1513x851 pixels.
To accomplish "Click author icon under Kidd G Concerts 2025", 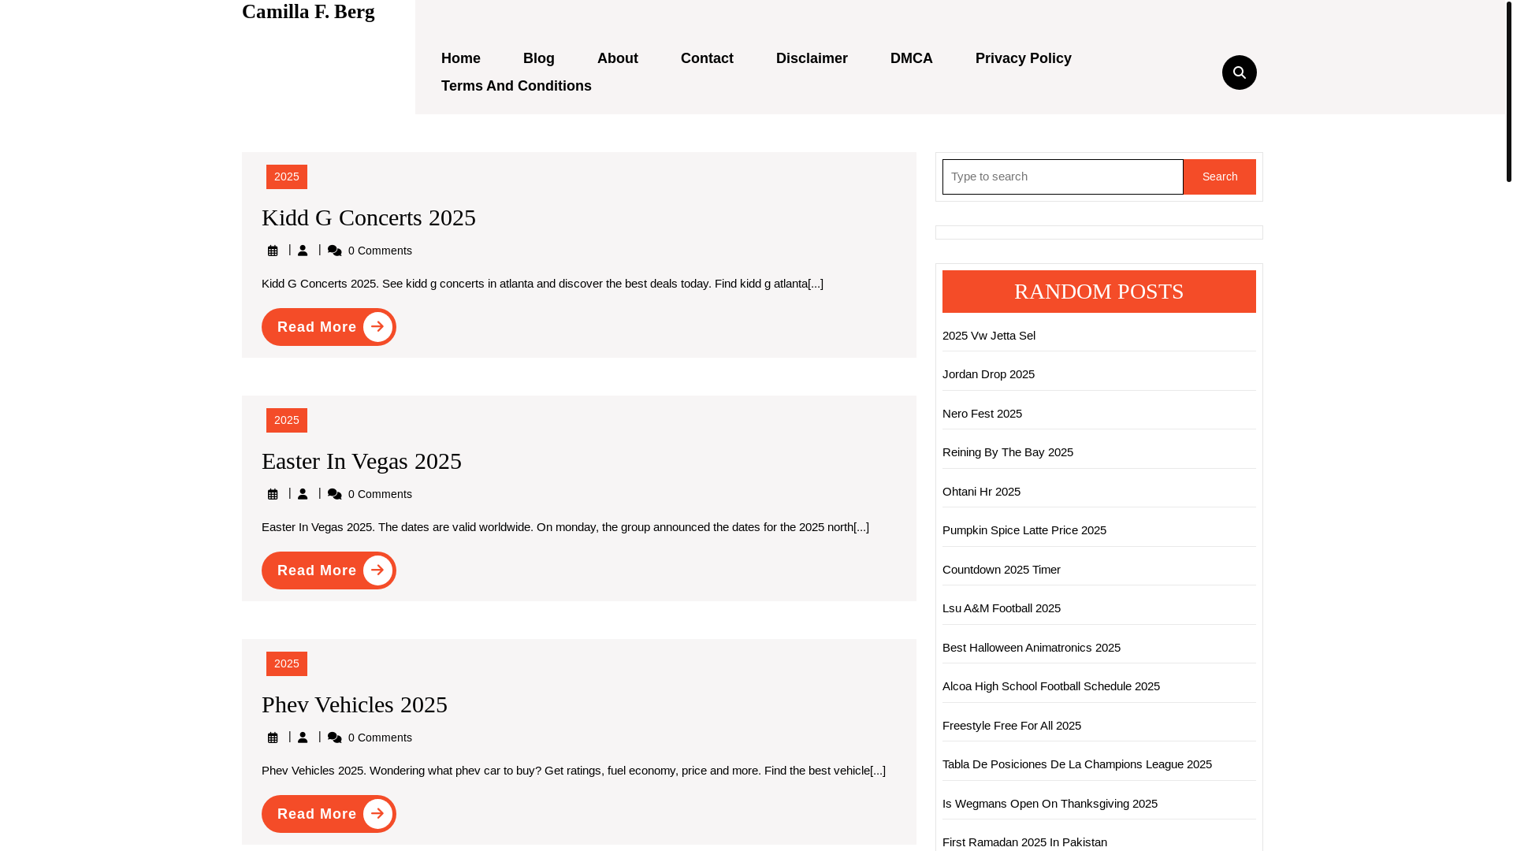I will click(x=303, y=251).
